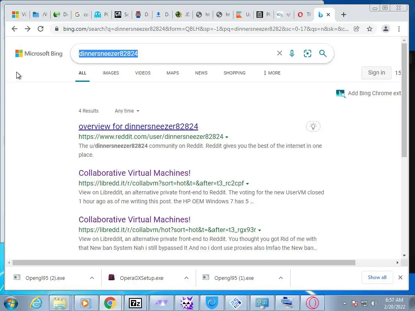This screenshot has width=415, height=311.
Task: Open options chevron for Opengl95 (2).exe download
Action: point(92,278)
